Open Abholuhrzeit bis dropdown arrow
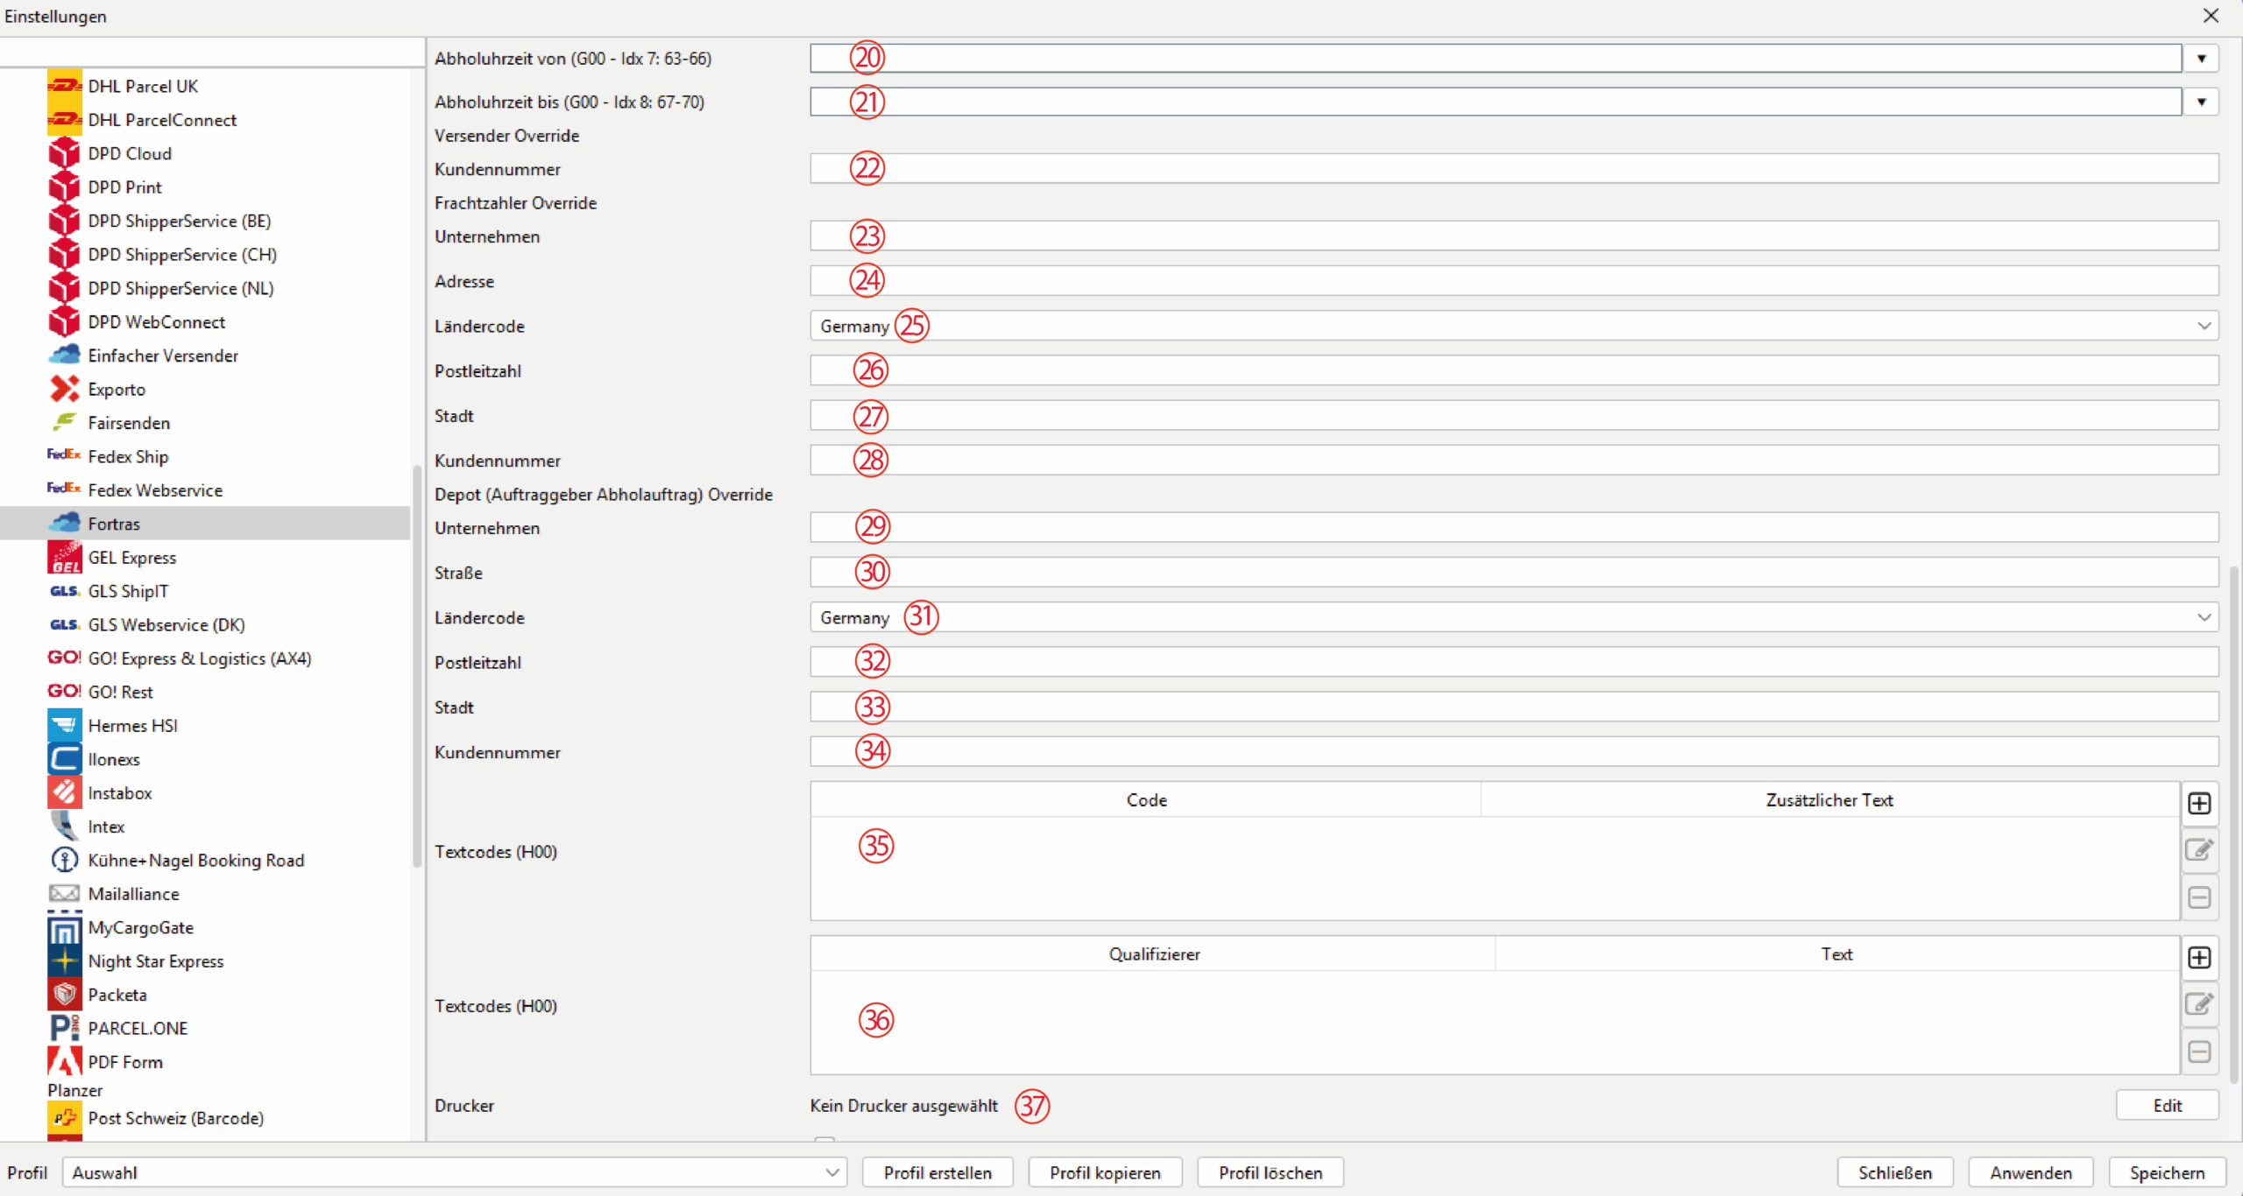The image size is (2243, 1196). point(2201,102)
